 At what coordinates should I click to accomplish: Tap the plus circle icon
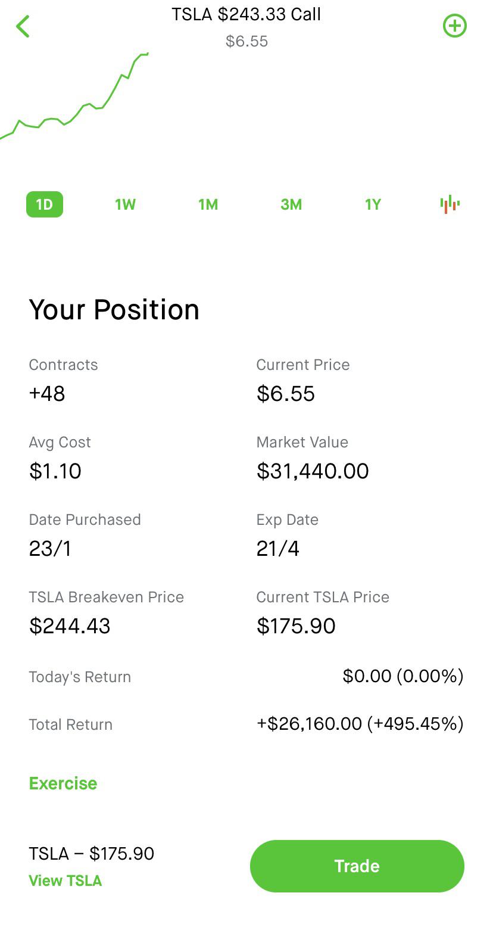point(455,26)
